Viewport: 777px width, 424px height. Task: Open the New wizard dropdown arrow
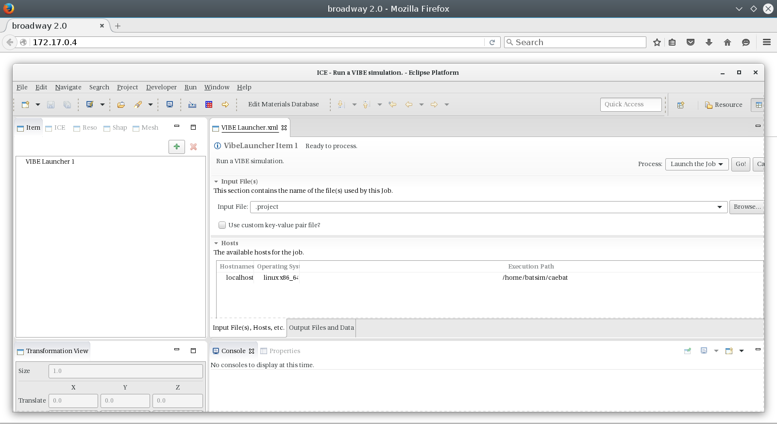pyautogui.click(x=37, y=104)
